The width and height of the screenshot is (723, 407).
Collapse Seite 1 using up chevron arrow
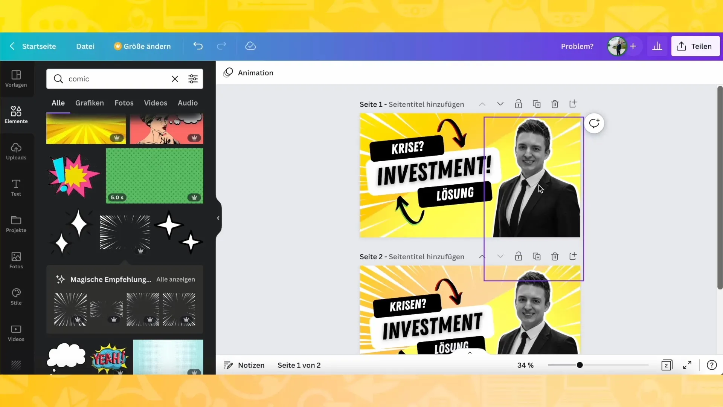[x=482, y=104]
